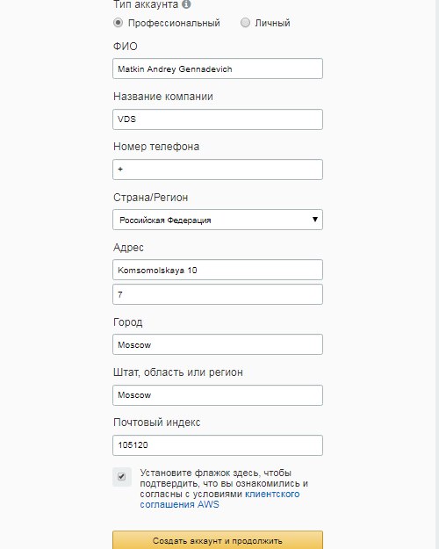Click the Штат, область или регион field

218,395
